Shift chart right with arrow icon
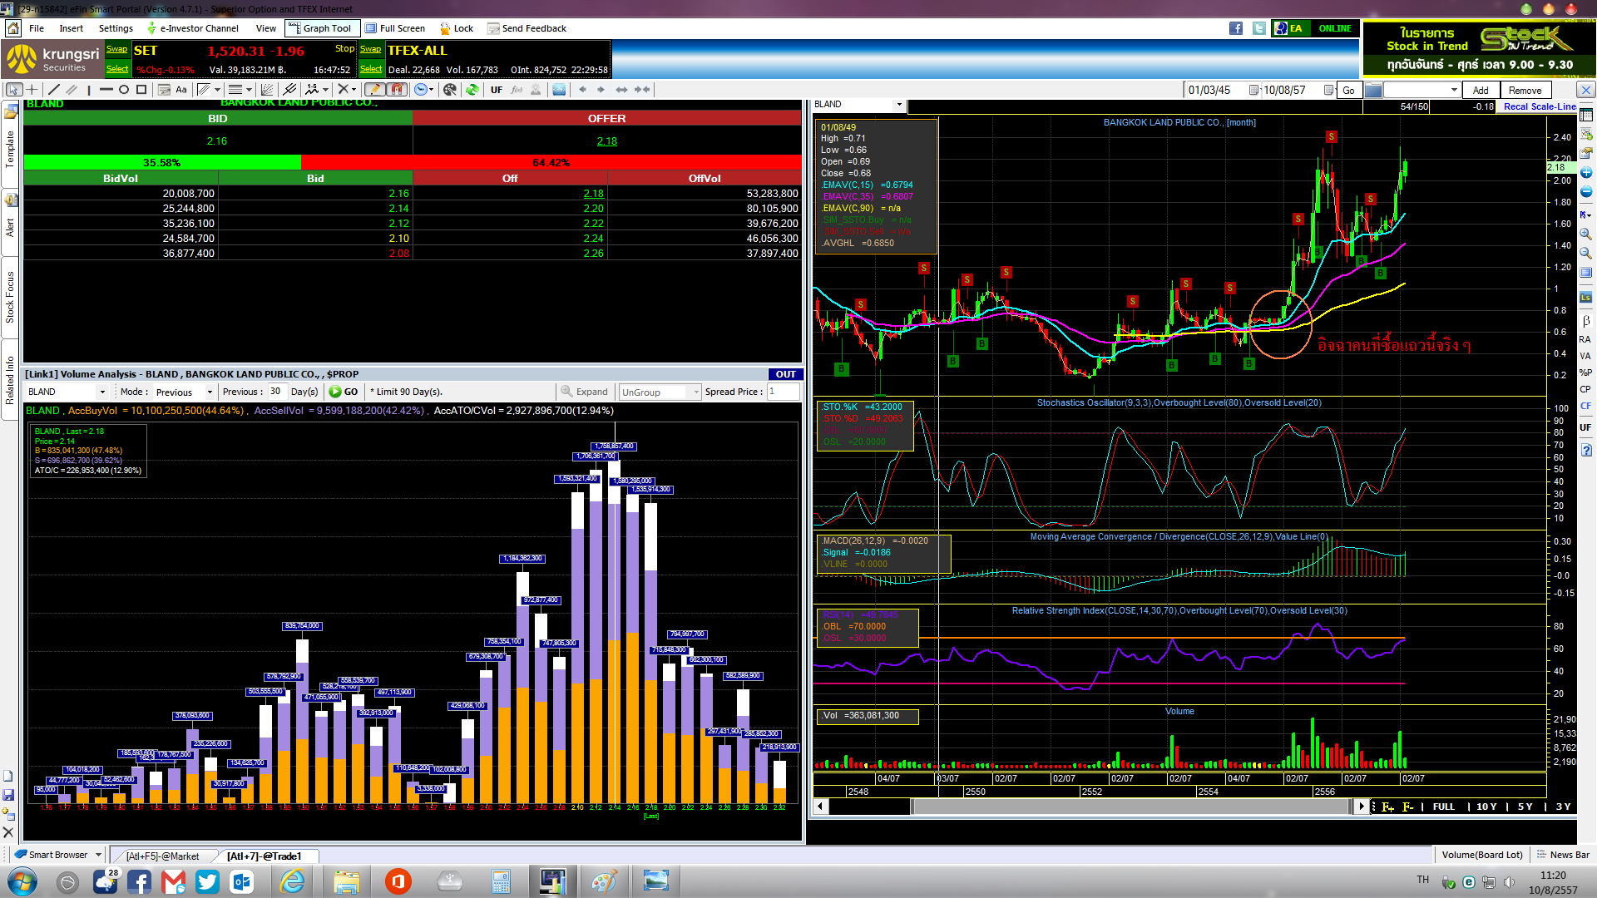 tap(601, 90)
